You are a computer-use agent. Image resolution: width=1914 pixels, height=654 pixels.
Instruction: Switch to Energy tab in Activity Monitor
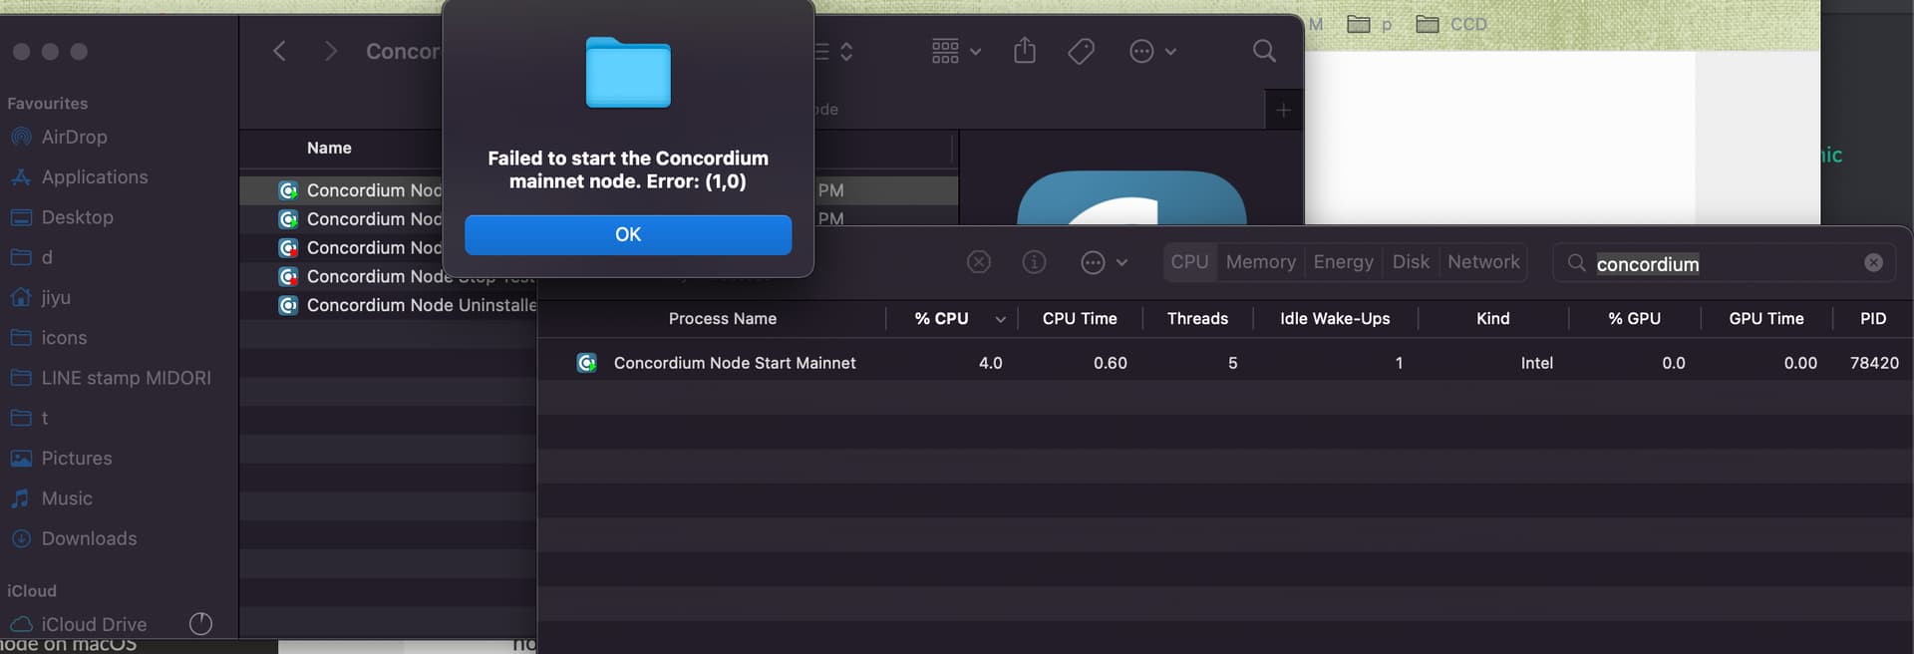1343,262
